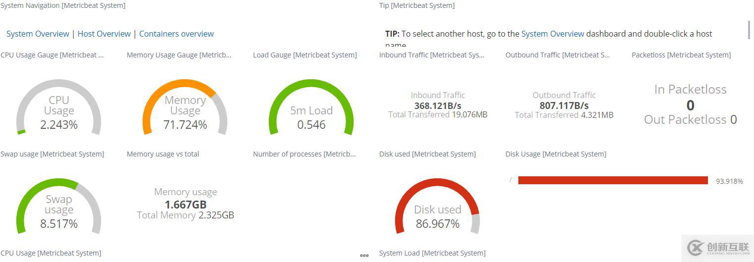754x262 pixels.
Task: Click the Outbound Traffic metric value
Action: click(x=564, y=105)
